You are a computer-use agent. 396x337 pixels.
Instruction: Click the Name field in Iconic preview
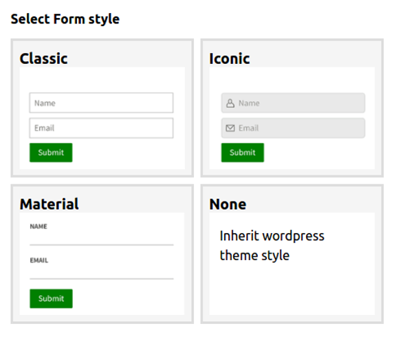pos(293,102)
